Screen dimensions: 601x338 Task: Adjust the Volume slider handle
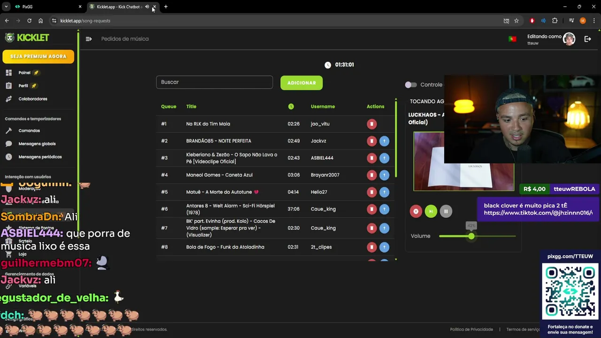click(x=471, y=236)
